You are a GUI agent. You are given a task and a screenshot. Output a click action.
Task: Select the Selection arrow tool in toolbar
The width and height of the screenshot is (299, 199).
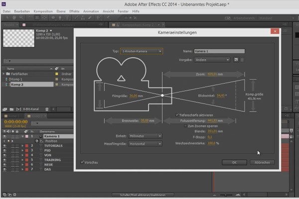[x=7, y=18]
